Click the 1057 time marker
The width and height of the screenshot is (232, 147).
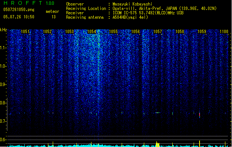(157, 32)
